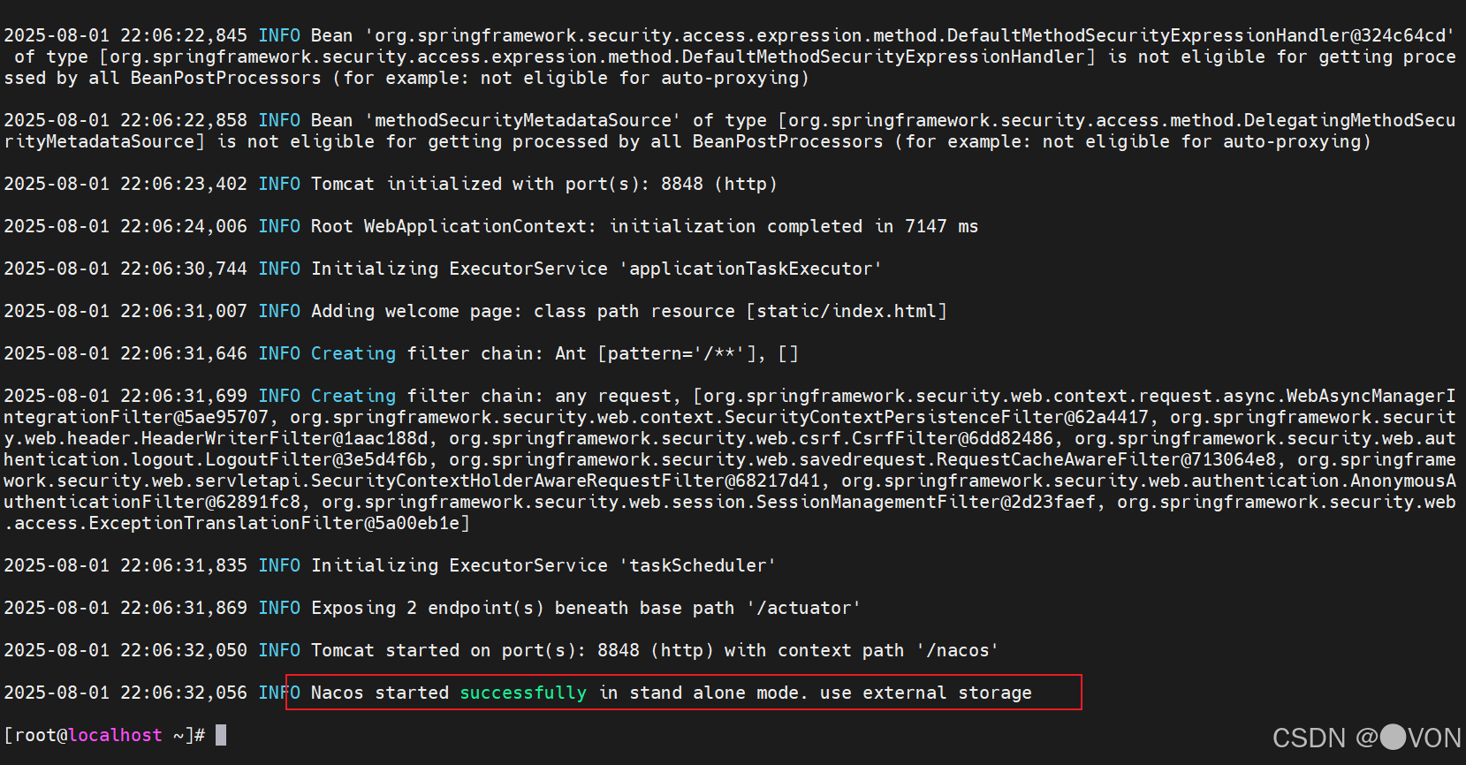Click the 'methodSecurityMetadataSource' bean name
The height and width of the screenshot is (765, 1466).
[523, 120]
